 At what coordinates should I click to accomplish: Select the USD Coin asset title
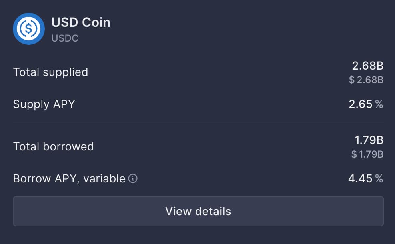tap(81, 22)
